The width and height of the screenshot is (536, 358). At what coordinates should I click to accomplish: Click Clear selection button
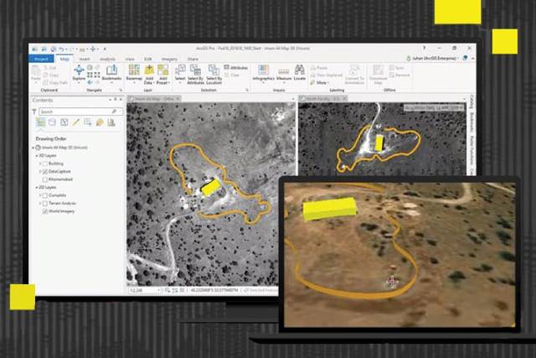232,75
